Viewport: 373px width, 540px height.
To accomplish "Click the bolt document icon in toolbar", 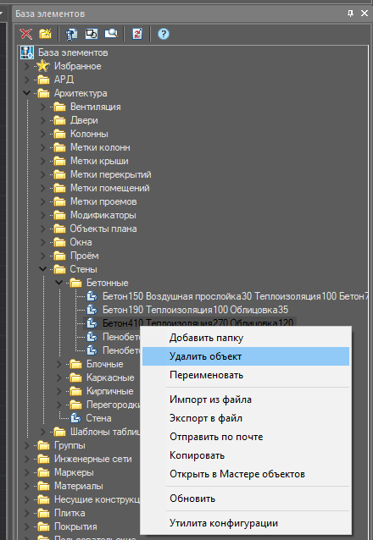I will pos(71,34).
